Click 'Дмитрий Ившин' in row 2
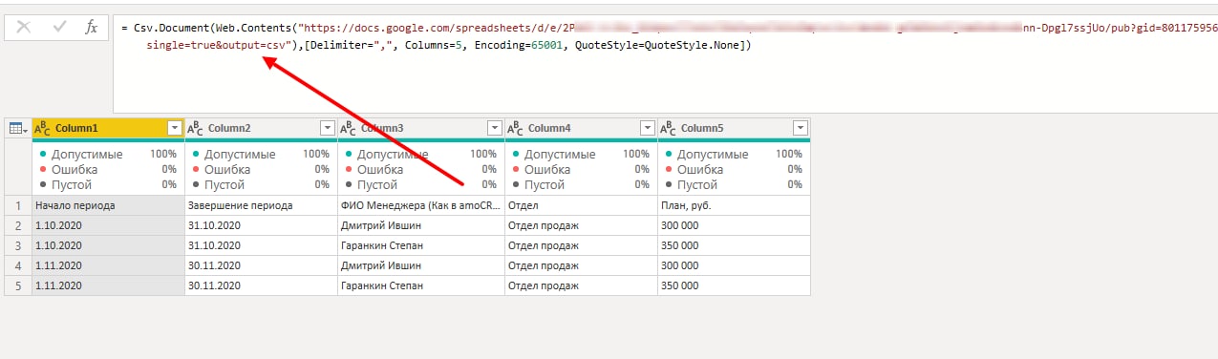The image size is (1218, 359). [x=421, y=225]
